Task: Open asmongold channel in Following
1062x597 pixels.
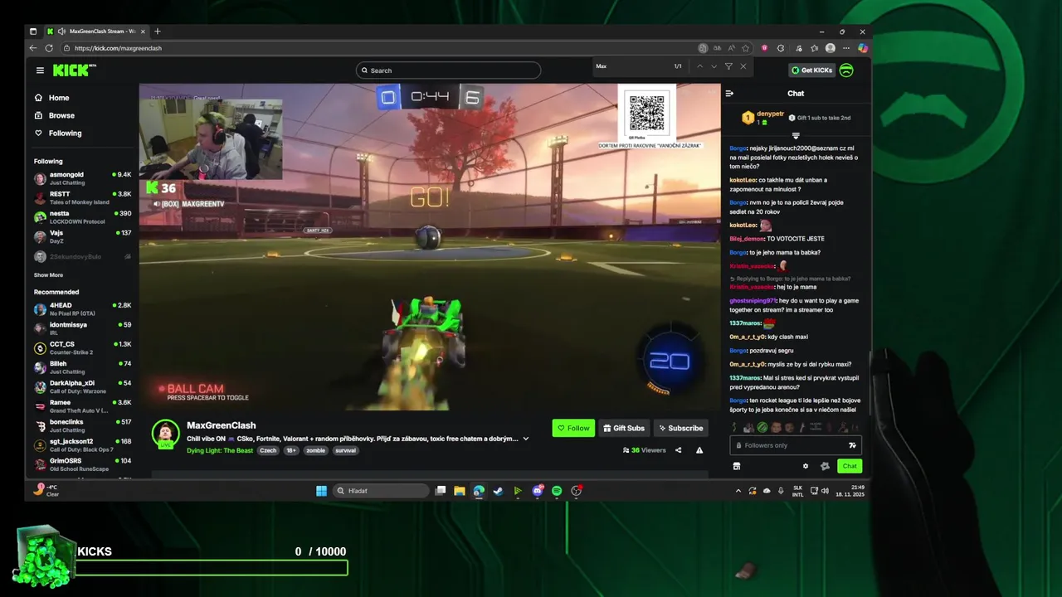Action: [82, 178]
